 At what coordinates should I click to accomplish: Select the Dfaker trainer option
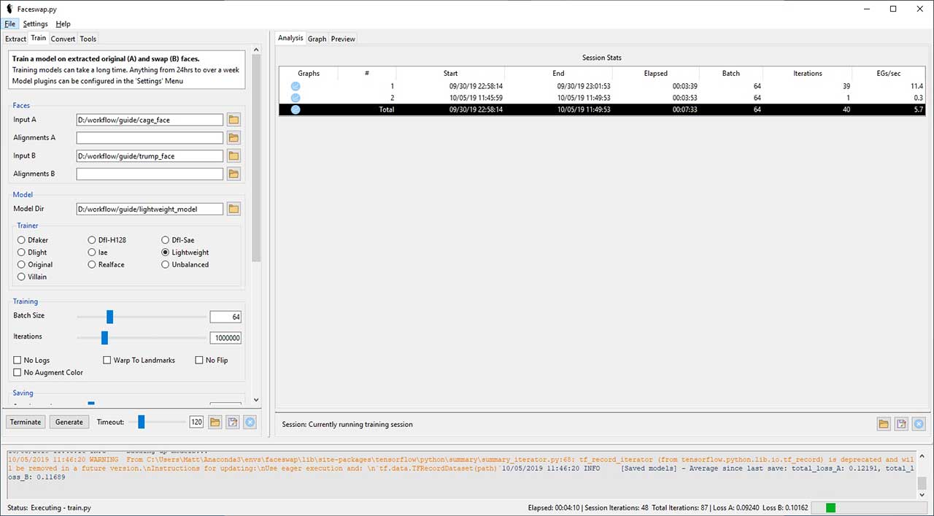point(22,240)
